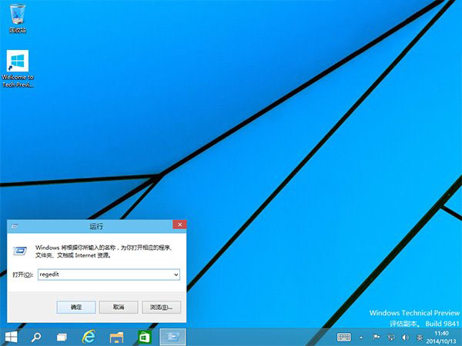
Task: Open the Start menu Windows logo
Action: (12, 337)
